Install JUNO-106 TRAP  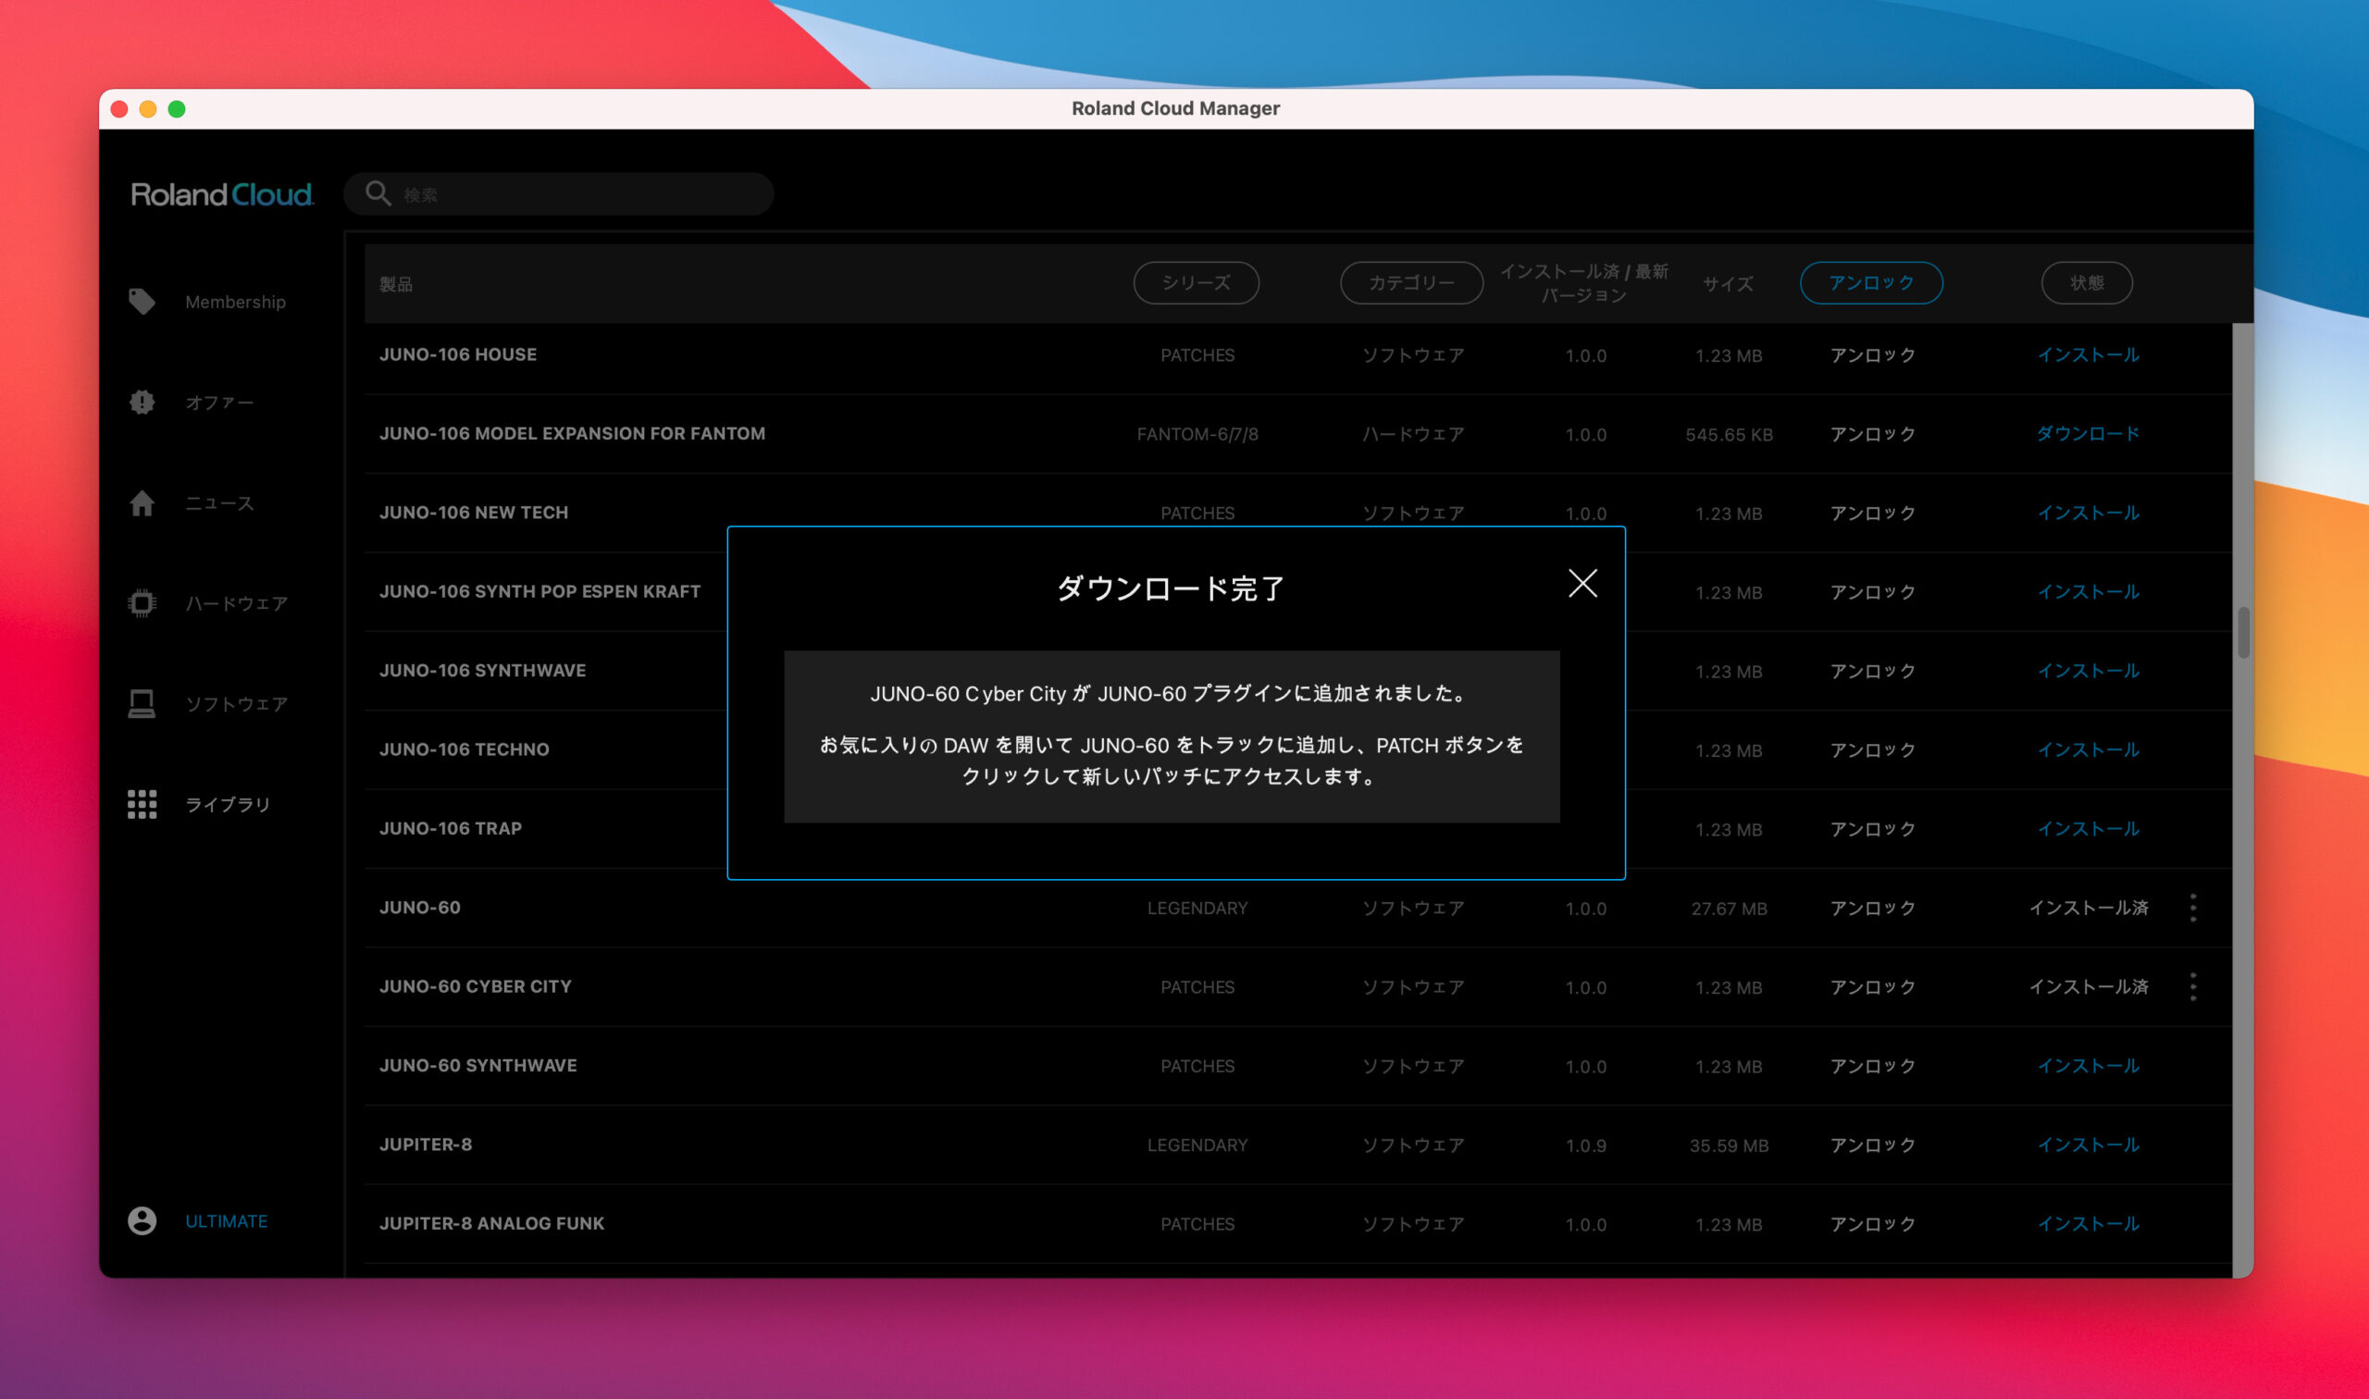pos(2088,829)
